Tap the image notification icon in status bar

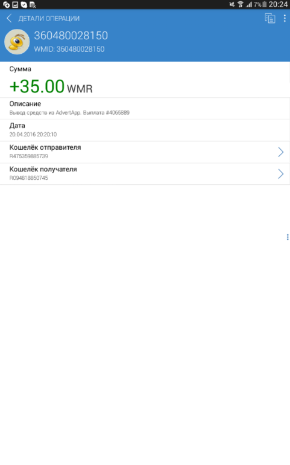click(15, 4)
